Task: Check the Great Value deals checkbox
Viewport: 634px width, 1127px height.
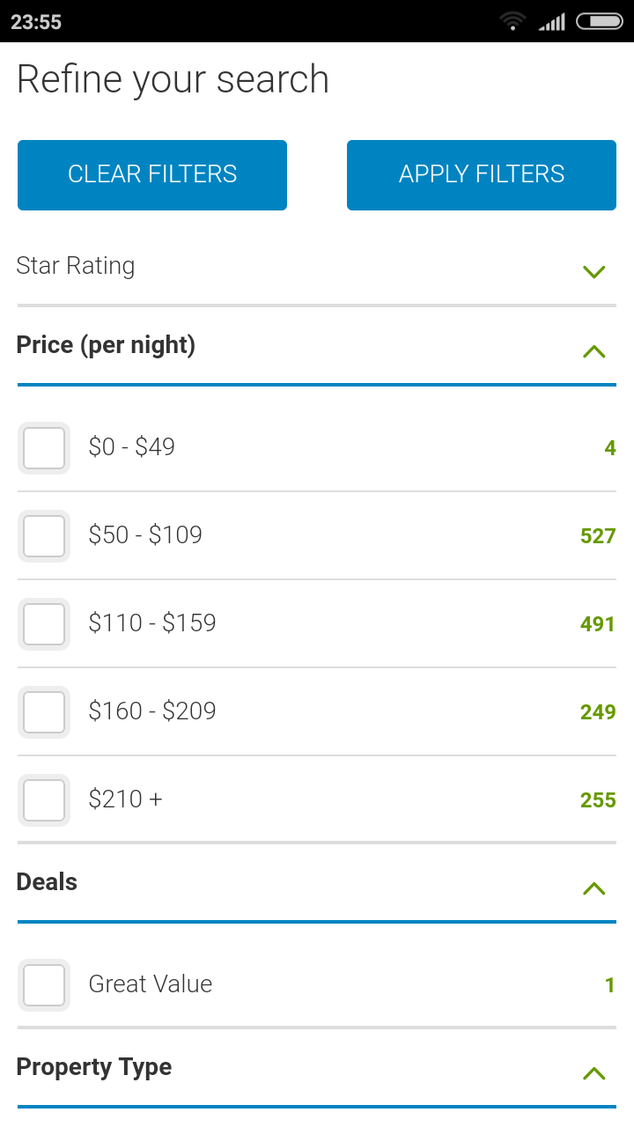Action: pos(44,985)
